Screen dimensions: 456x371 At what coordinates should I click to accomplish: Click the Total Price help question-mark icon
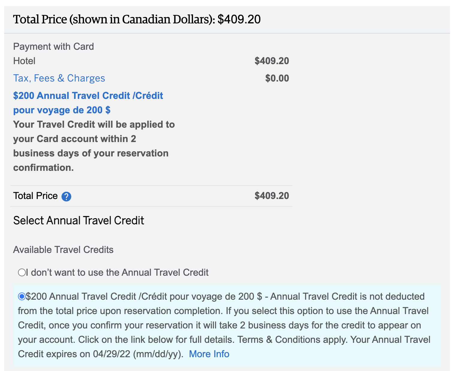(x=66, y=197)
